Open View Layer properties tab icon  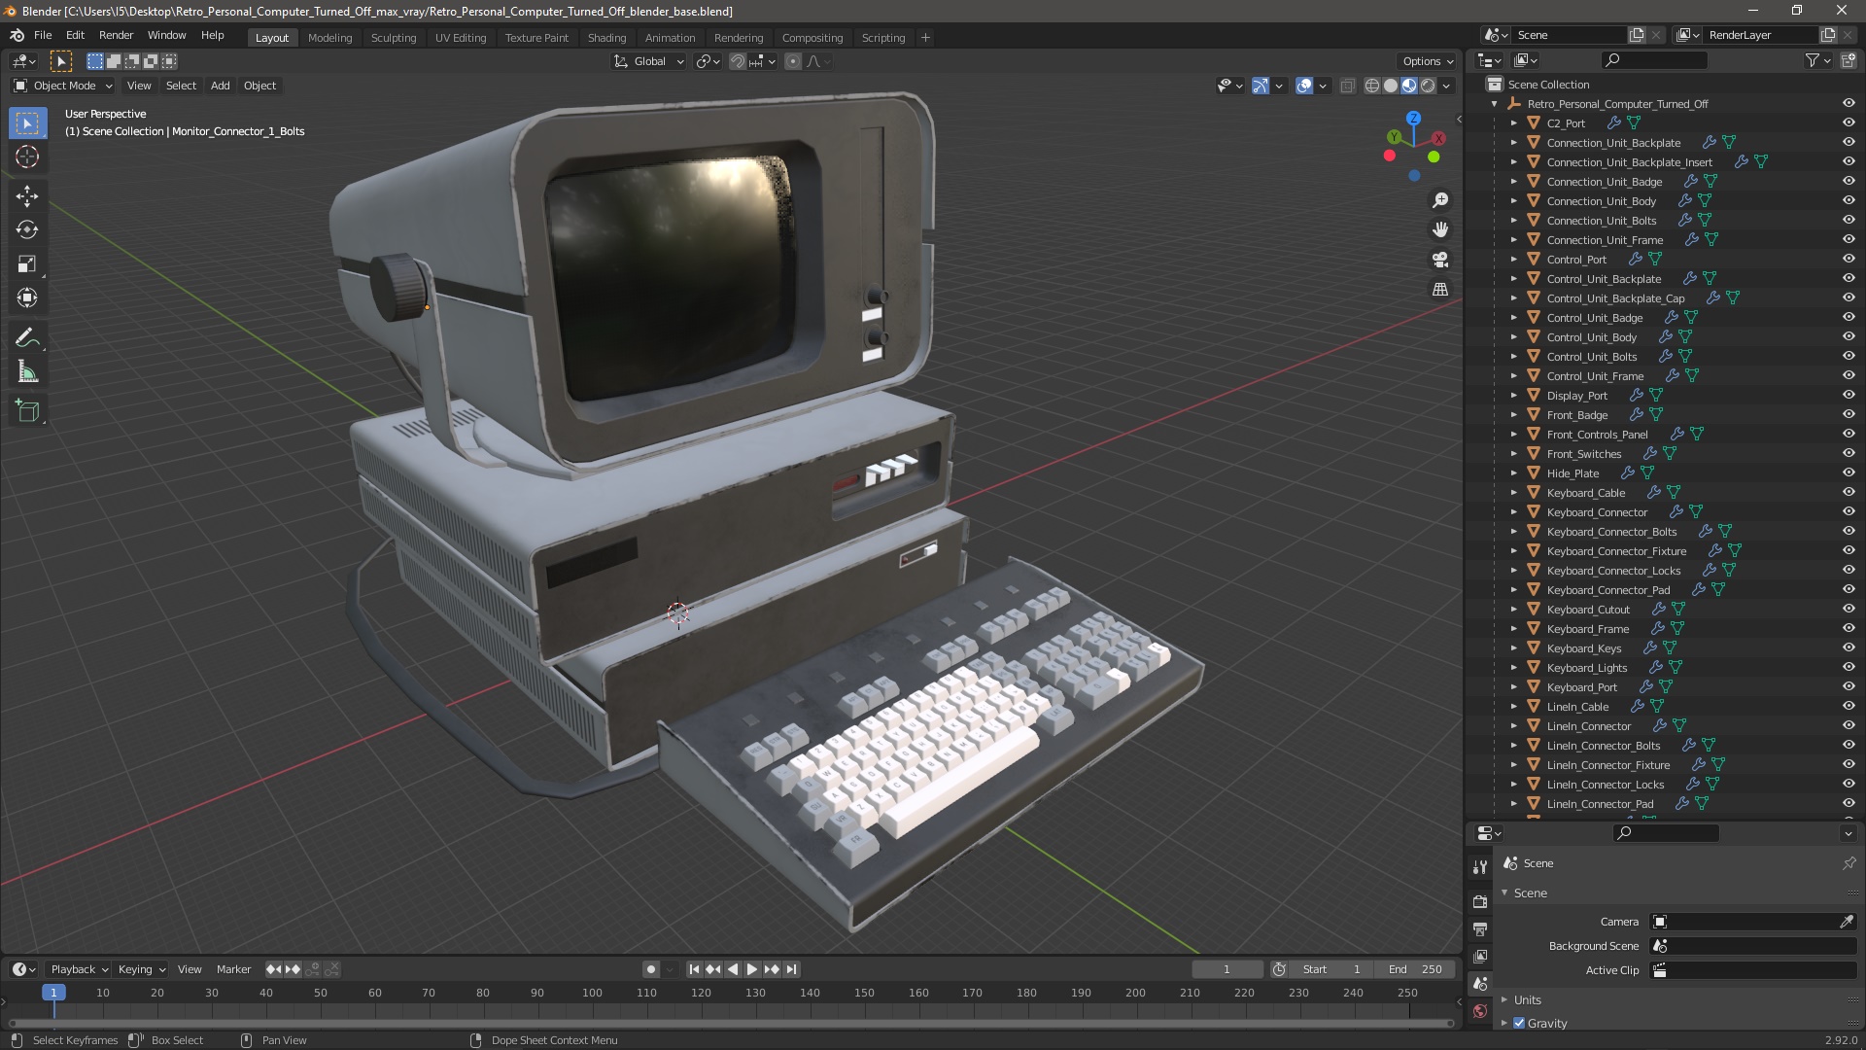1480,957
